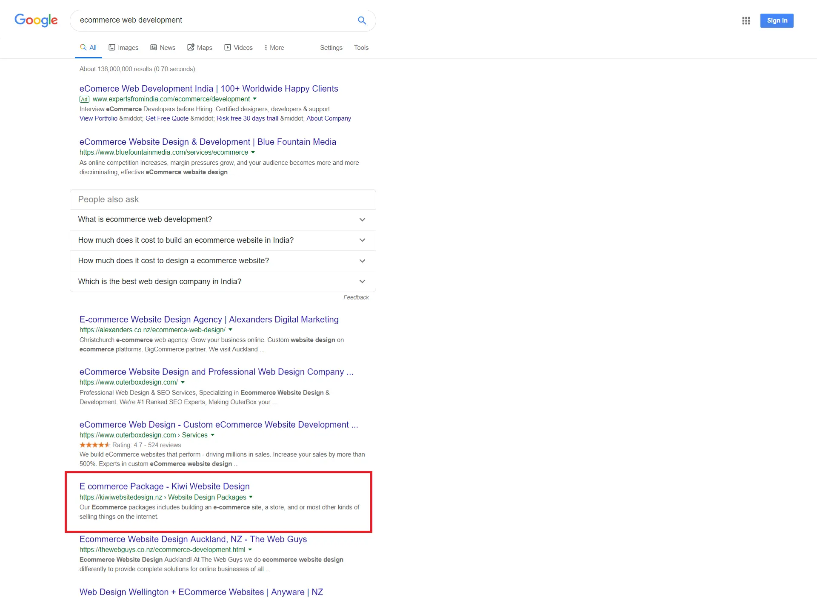
Task: Open dropdown arrow next to outerboxdesign Services breadcrumb
Action: point(213,435)
